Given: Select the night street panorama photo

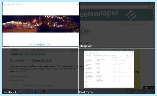Looking at the screenshot, I should (x=41, y=24).
